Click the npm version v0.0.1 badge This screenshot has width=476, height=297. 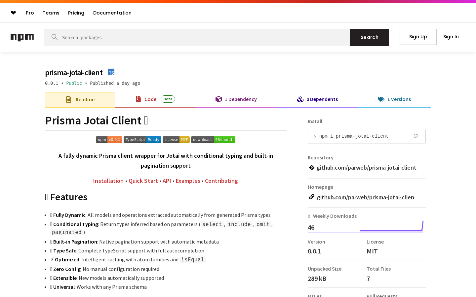109,140
